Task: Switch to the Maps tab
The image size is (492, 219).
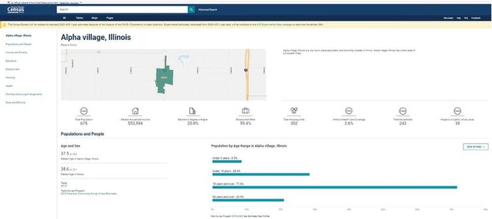Action: point(94,18)
